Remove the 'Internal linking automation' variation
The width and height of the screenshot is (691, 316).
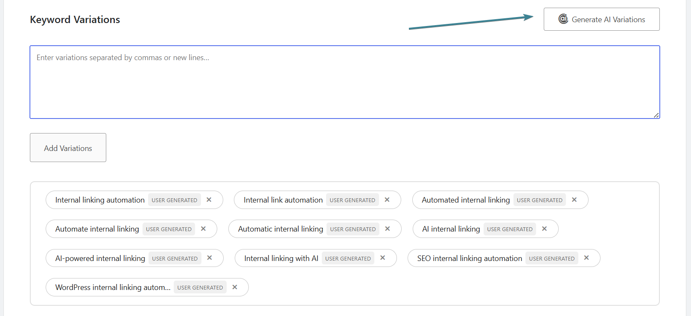coord(209,200)
